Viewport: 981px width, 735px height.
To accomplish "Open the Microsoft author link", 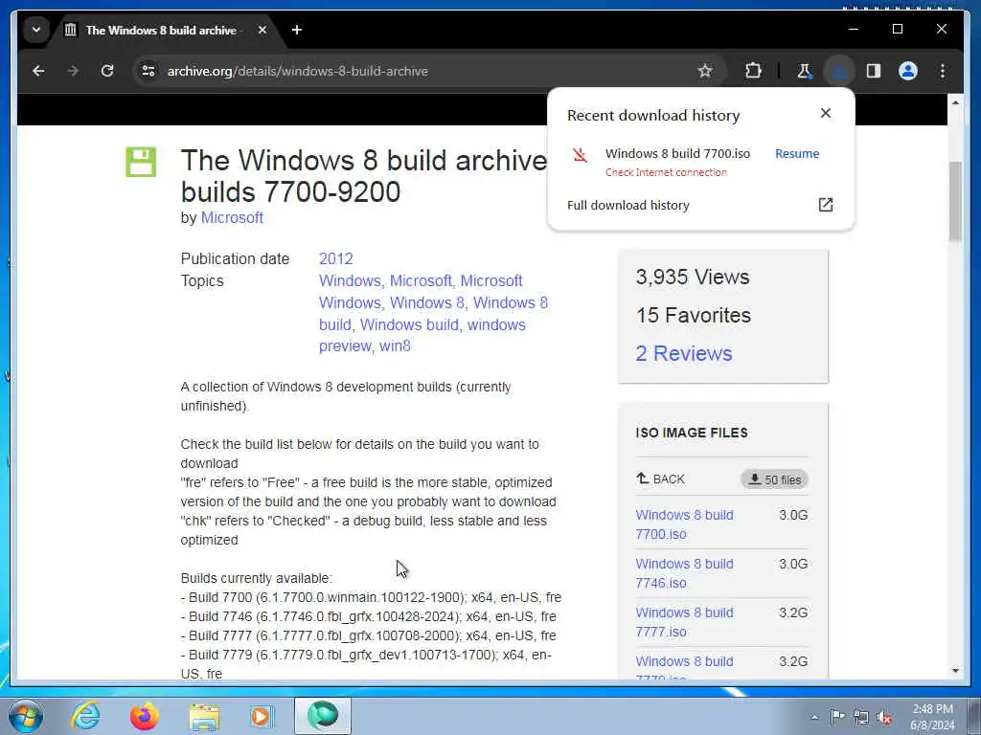I will pos(232,218).
